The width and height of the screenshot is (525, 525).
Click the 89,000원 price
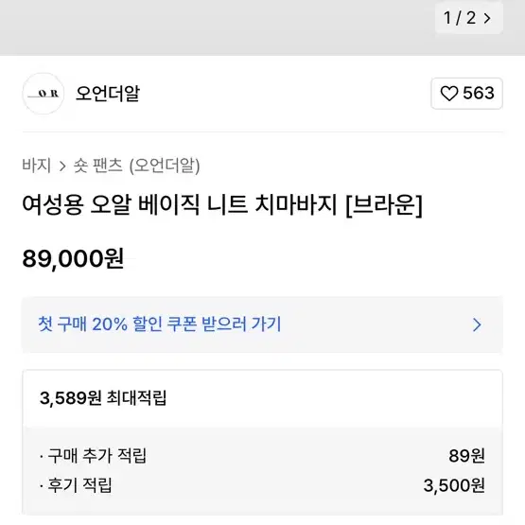click(73, 259)
